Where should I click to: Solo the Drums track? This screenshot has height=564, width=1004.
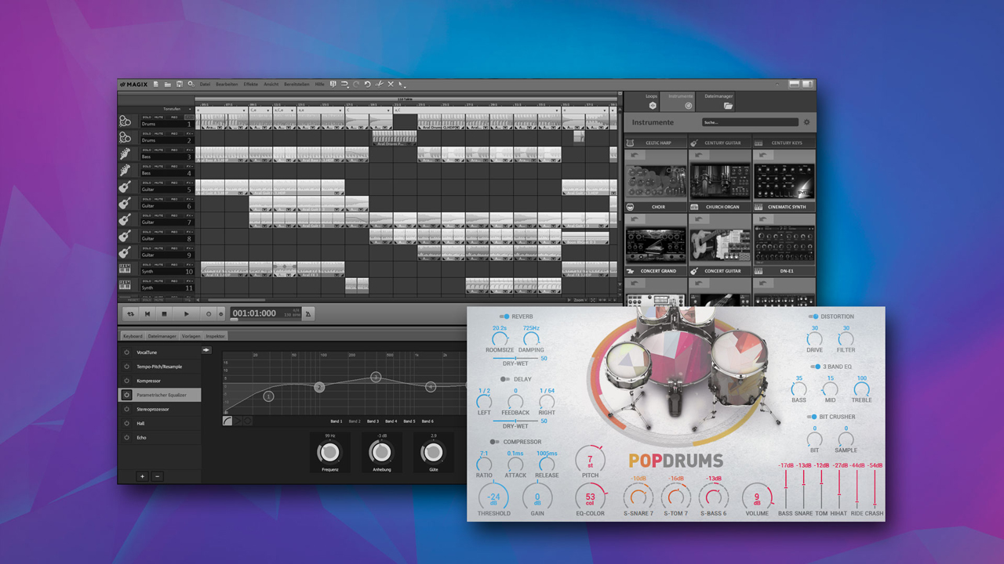[x=147, y=117]
